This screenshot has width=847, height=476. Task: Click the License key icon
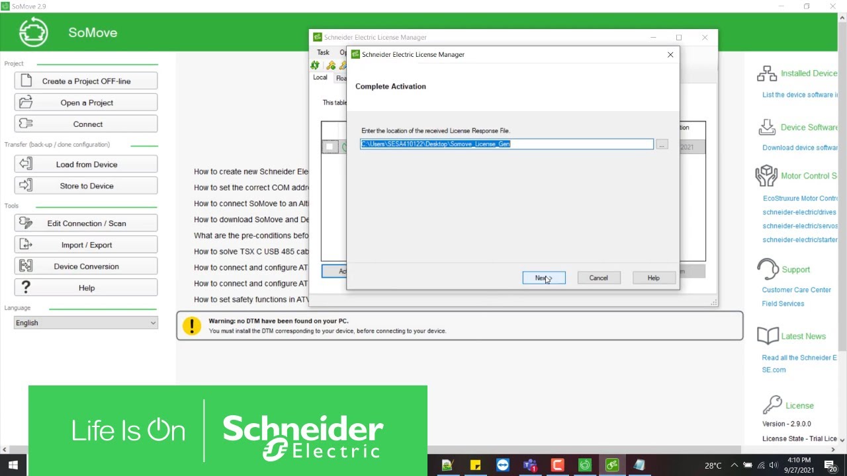coord(772,405)
